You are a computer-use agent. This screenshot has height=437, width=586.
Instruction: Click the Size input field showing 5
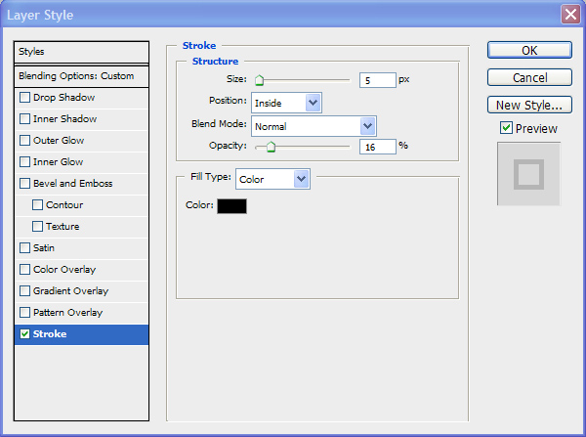pyautogui.click(x=377, y=80)
